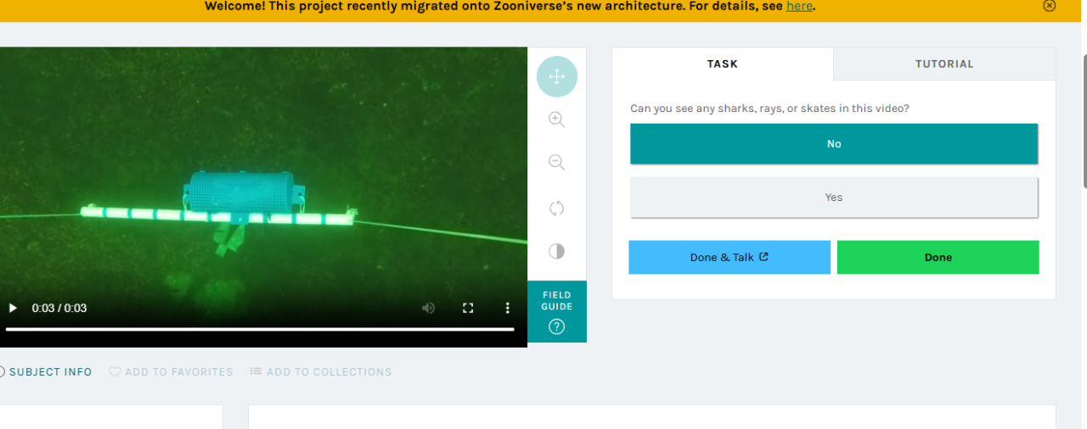This screenshot has width=1087, height=429.
Task: Zoom in on the video subject
Action: point(557,120)
